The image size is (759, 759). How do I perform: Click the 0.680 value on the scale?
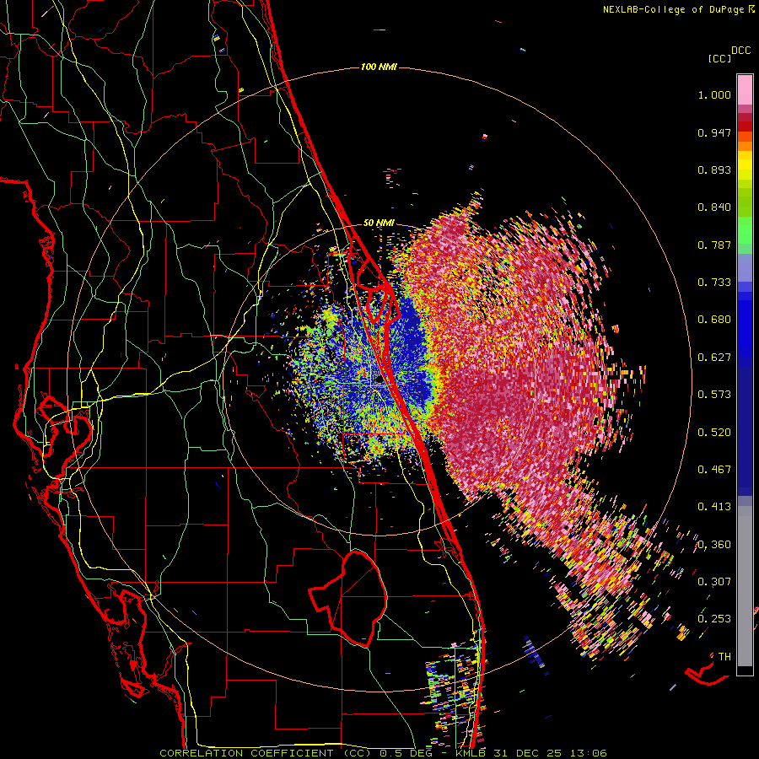tap(714, 320)
